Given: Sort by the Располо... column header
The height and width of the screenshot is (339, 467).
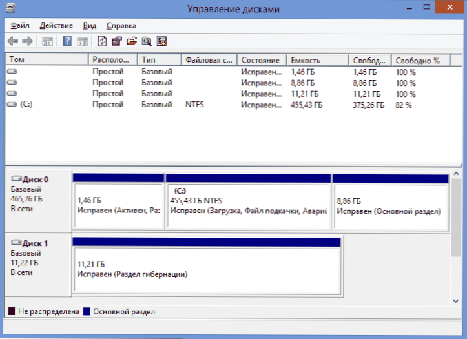Looking at the screenshot, I should click(x=113, y=59).
